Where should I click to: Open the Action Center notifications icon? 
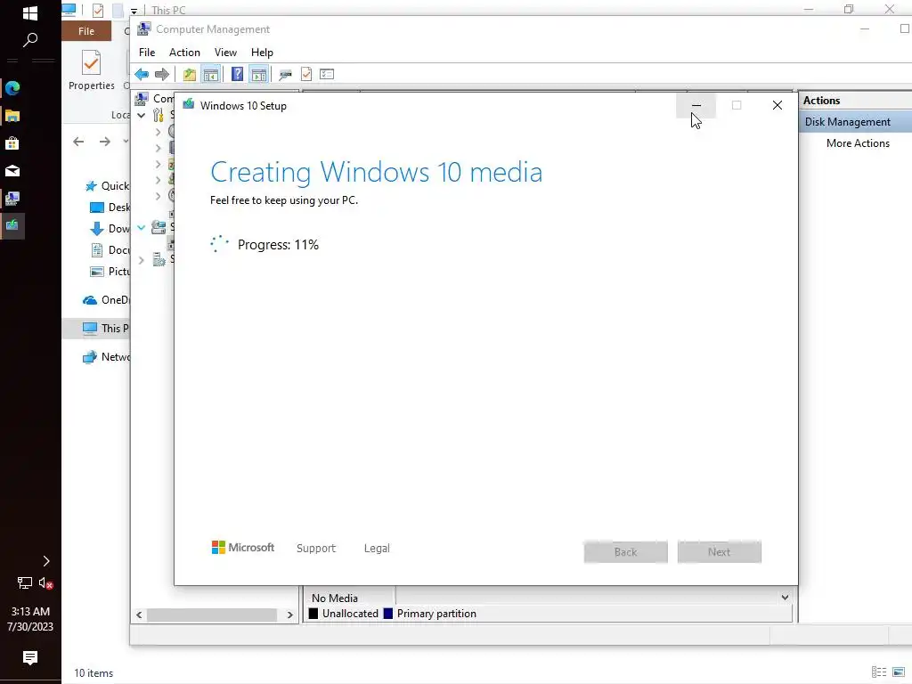click(x=30, y=658)
